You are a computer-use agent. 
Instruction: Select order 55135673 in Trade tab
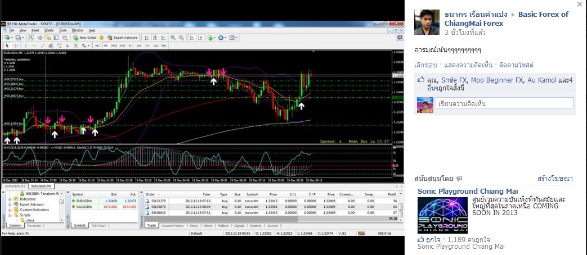click(270, 207)
